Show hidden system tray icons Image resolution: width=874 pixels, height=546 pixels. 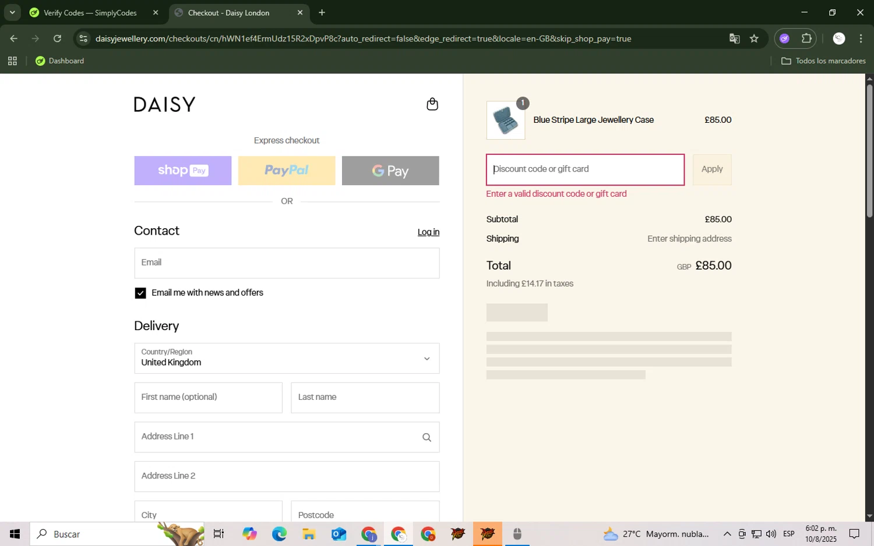pos(727,534)
